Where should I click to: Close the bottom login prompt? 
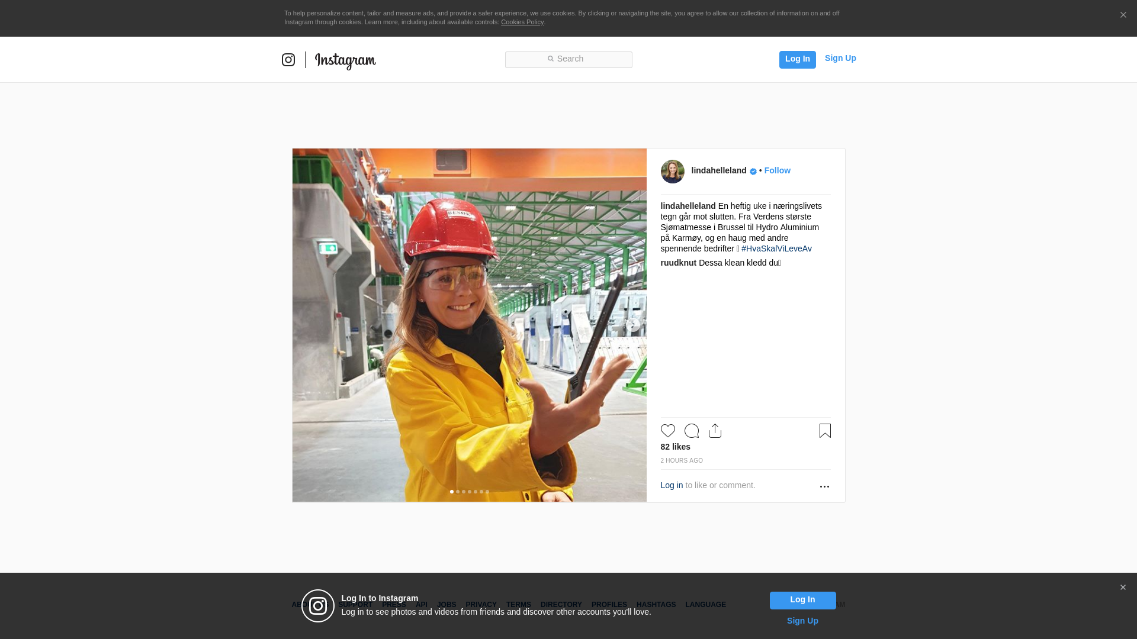click(x=1123, y=588)
